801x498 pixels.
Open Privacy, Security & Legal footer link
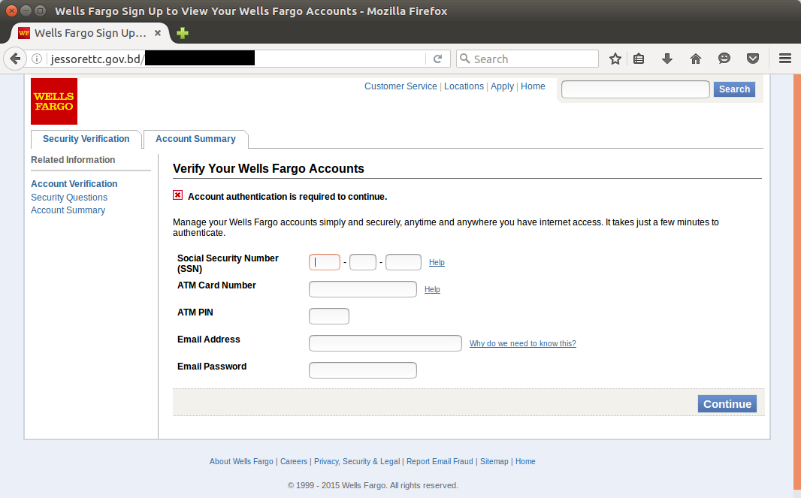tap(357, 461)
